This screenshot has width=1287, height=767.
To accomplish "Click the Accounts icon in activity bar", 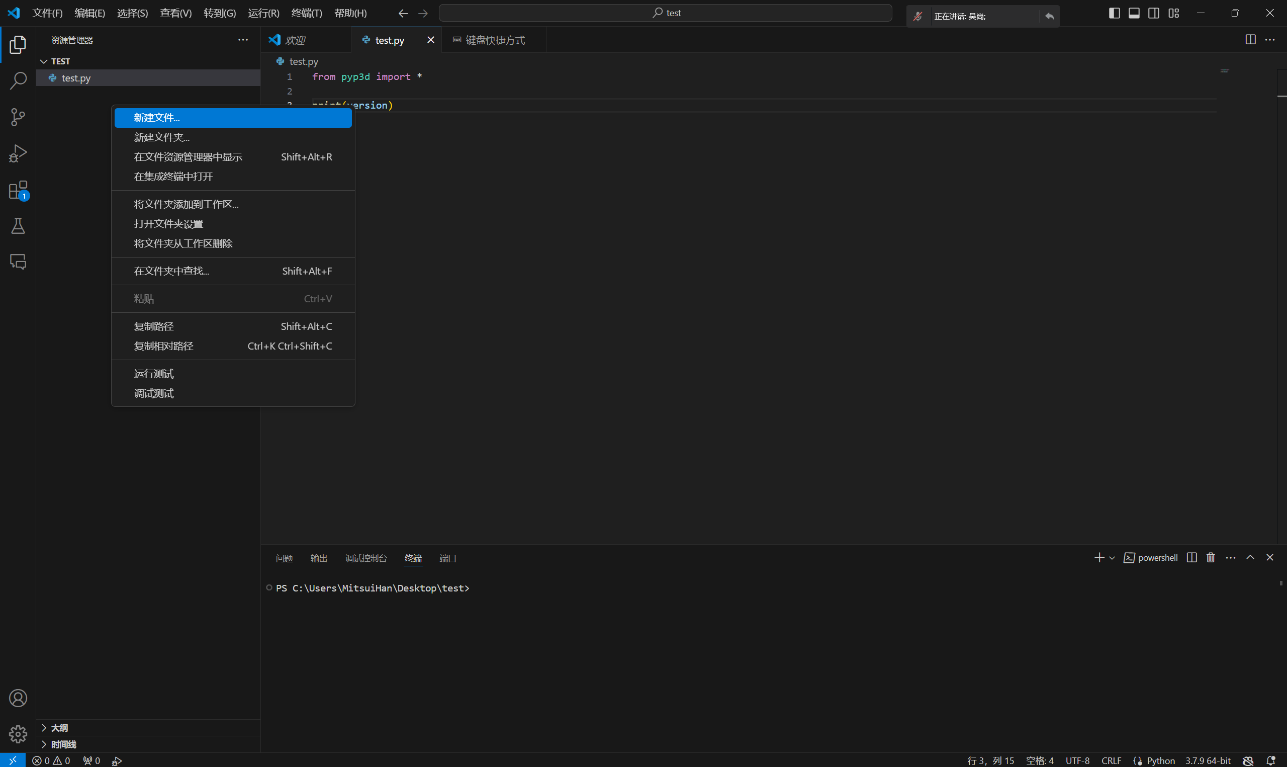I will click(x=18, y=698).
